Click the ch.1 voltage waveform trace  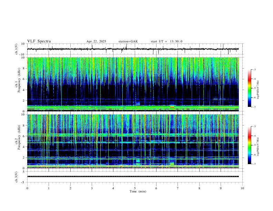point(133,49)
